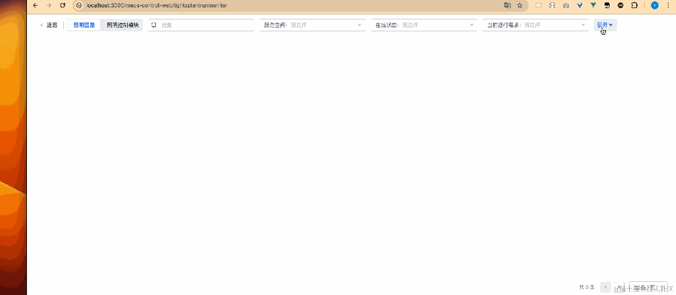Click the translate page icon

click(x=507, y=6)
